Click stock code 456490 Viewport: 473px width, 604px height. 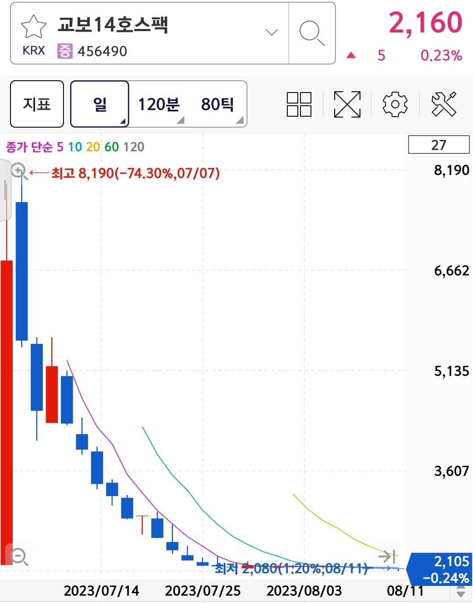point(102,51)
